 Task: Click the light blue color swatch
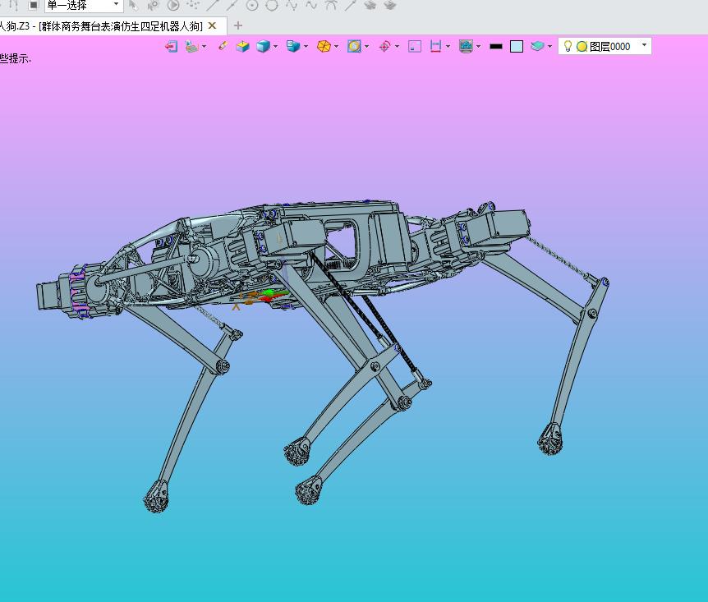[x=517, y=47]
